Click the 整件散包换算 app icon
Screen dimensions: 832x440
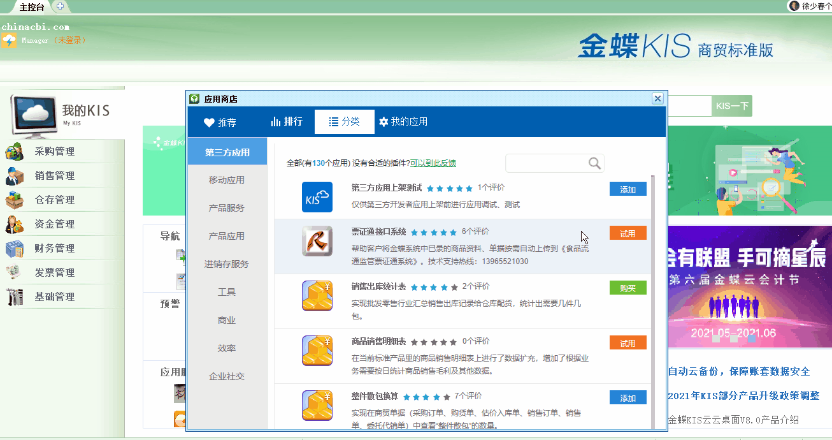(x=317, y=406)
